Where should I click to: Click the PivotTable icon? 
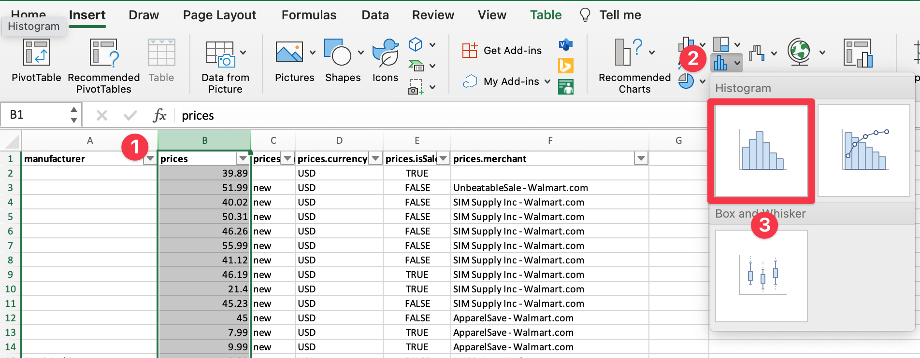pyautogui.click(x=36, y=53)
